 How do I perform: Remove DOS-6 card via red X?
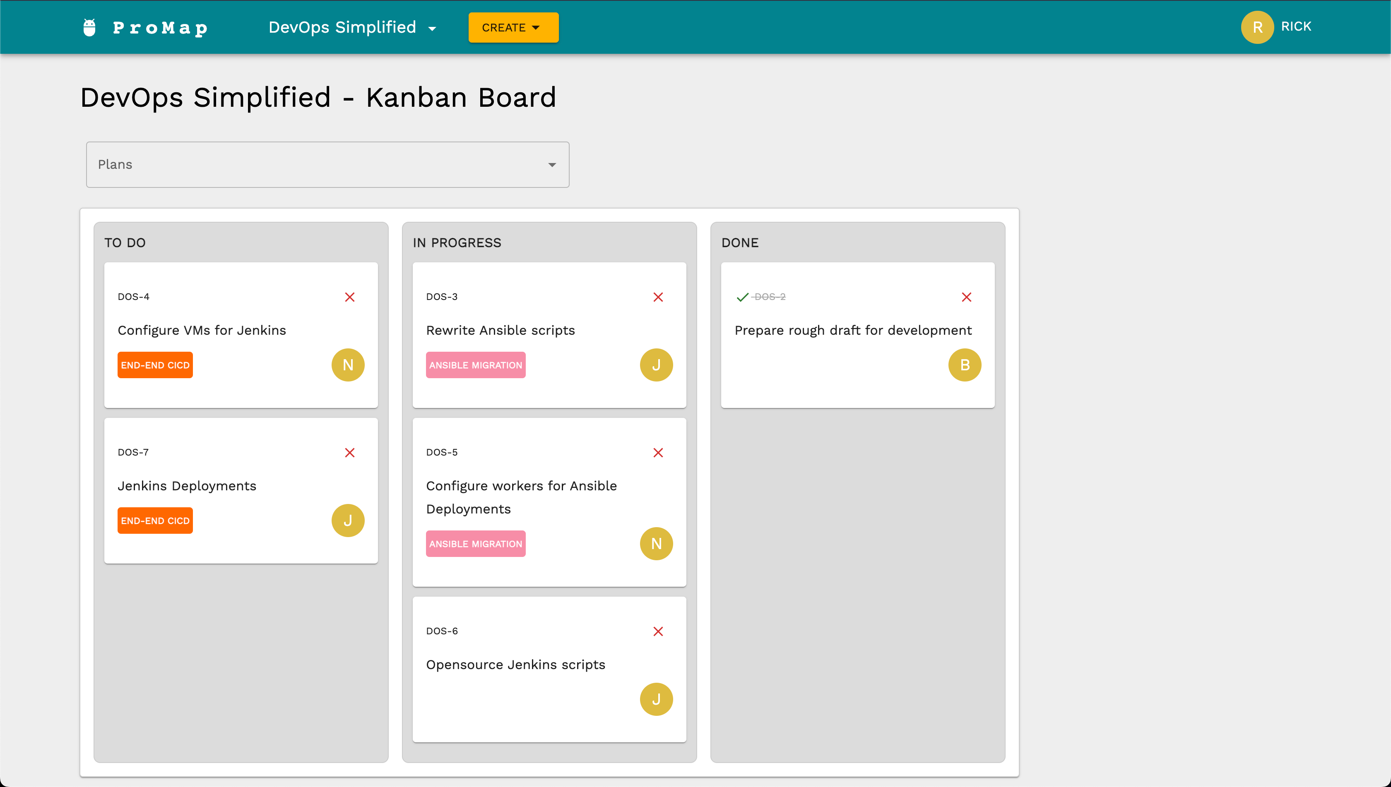[658, 631]
